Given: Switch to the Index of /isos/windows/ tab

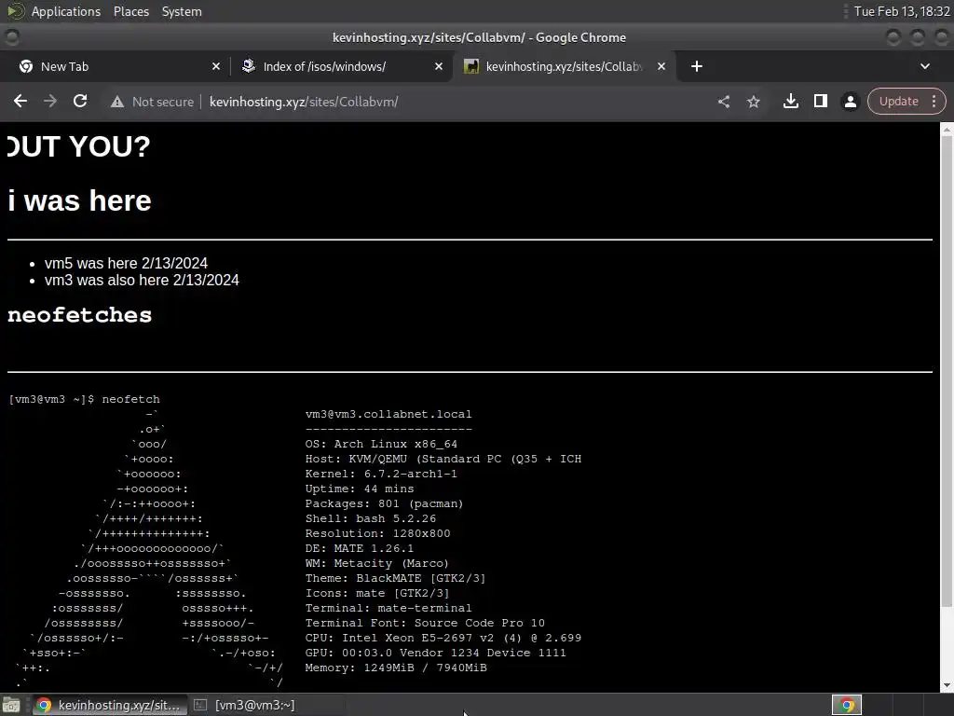Looking at the screenshot, I should pyautogui.click(x=341, y=66).
